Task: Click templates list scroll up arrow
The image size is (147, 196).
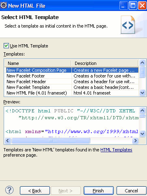Action: [142, 63]
